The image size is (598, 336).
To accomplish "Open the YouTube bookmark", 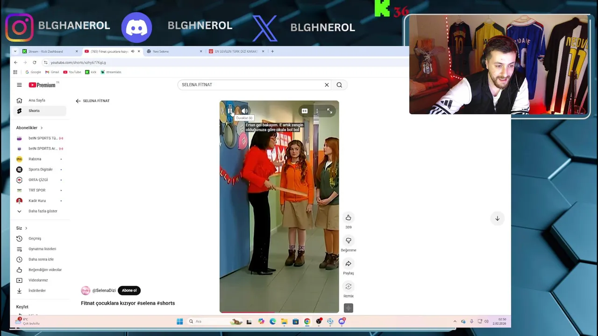I will [72, 72].
